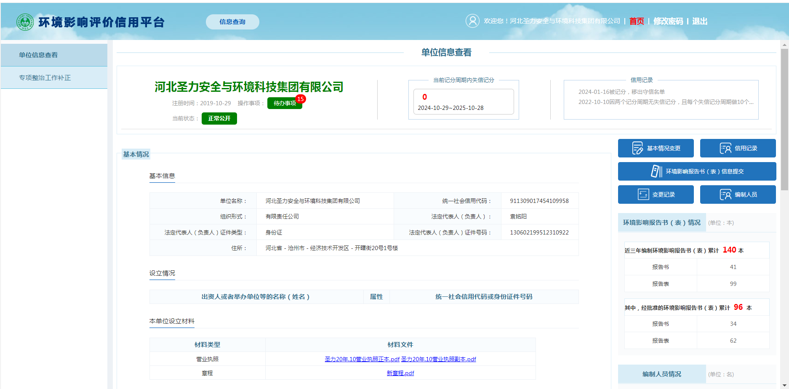Open 修改密码 link
The width and height of the screenshot is (789, 389).
coord(668,21)
